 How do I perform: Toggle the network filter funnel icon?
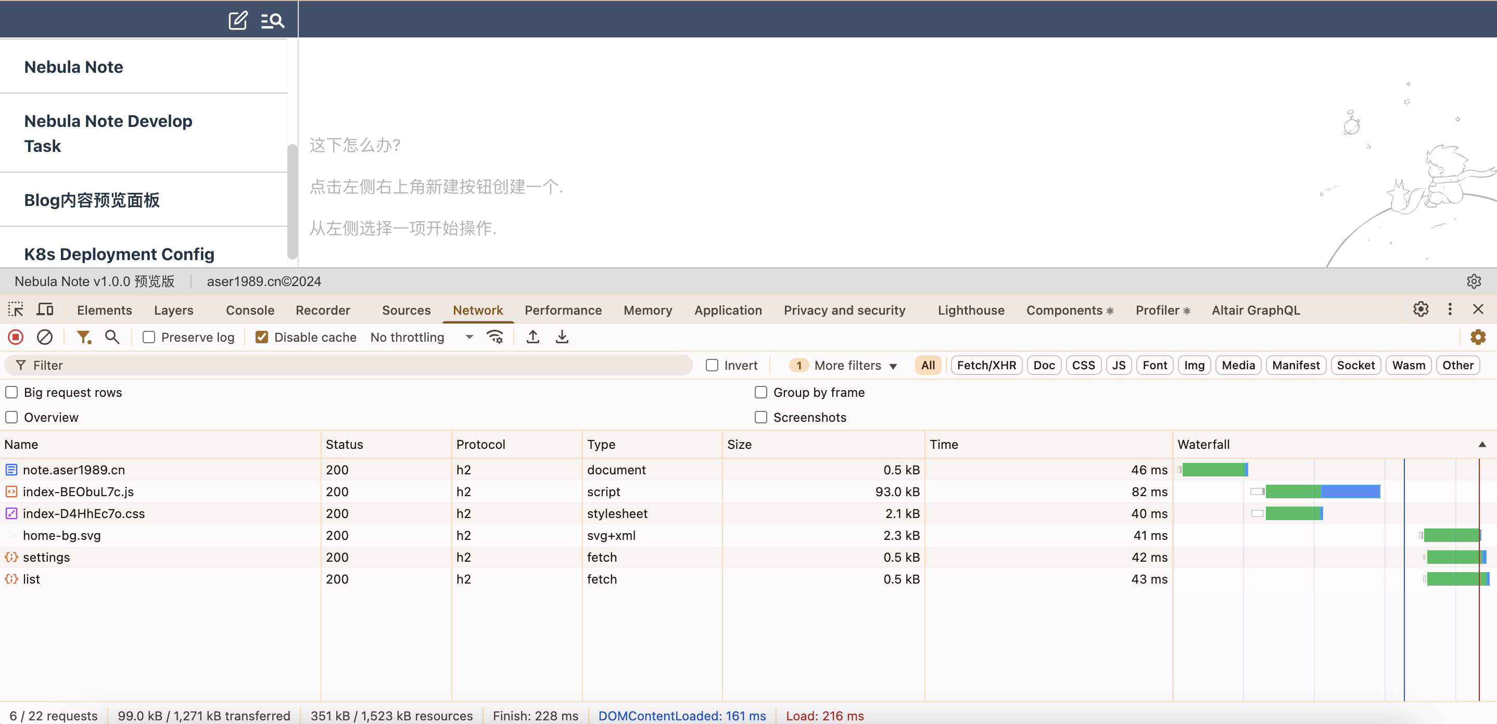84,337
